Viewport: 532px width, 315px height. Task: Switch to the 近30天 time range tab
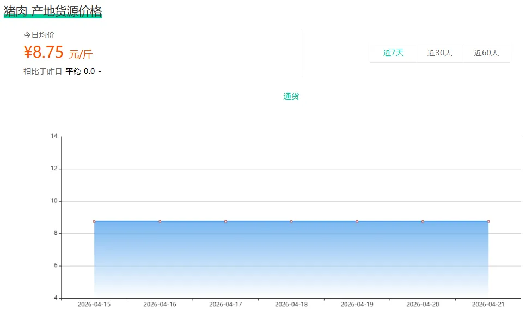pyautogui.click(x=440, y=53)
